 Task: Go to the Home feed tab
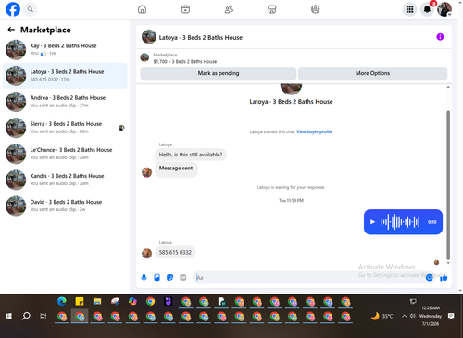coord(142,9)
